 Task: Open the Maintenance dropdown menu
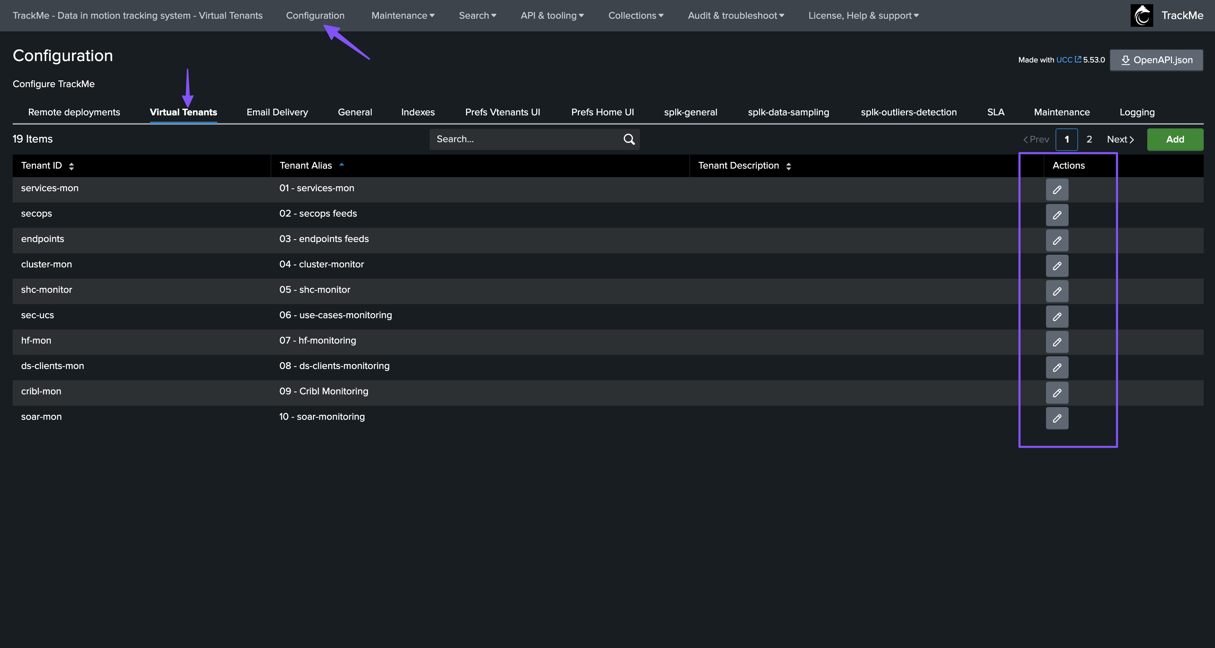[402, 16]
